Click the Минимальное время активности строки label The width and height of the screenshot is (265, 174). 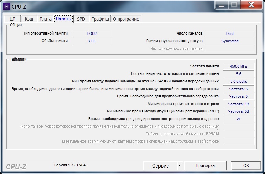pyautogui.click(x=184, y=104)
